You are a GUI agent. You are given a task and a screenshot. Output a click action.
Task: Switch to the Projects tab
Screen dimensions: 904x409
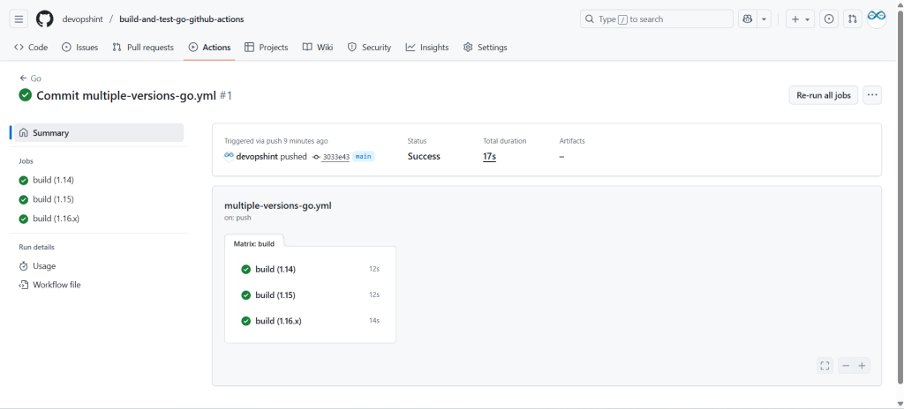(x=267, y=48)
